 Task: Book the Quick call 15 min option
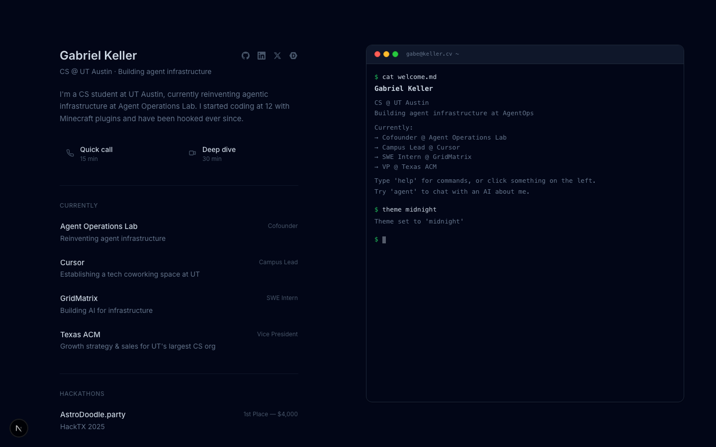96,153
